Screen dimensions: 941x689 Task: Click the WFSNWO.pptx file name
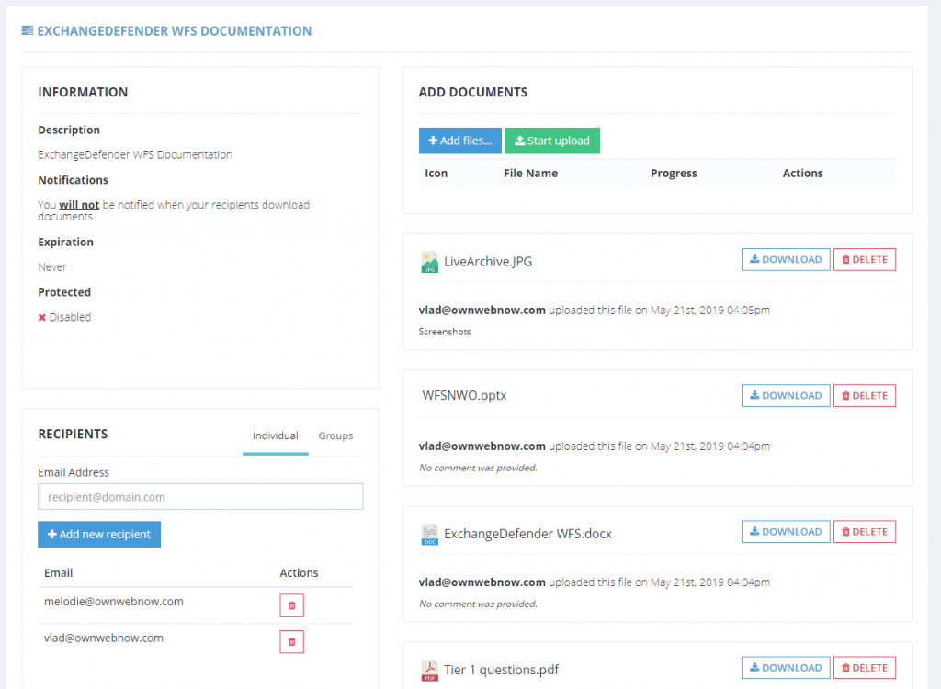coord(464,396)
